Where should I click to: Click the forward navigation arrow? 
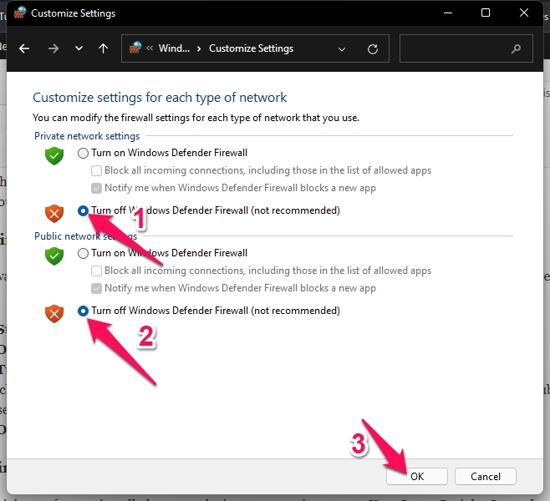53,48
